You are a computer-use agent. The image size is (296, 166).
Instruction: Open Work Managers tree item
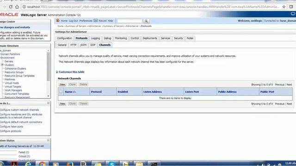pos(13,90)
